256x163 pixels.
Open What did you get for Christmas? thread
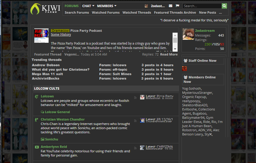(x=60, y=69)
